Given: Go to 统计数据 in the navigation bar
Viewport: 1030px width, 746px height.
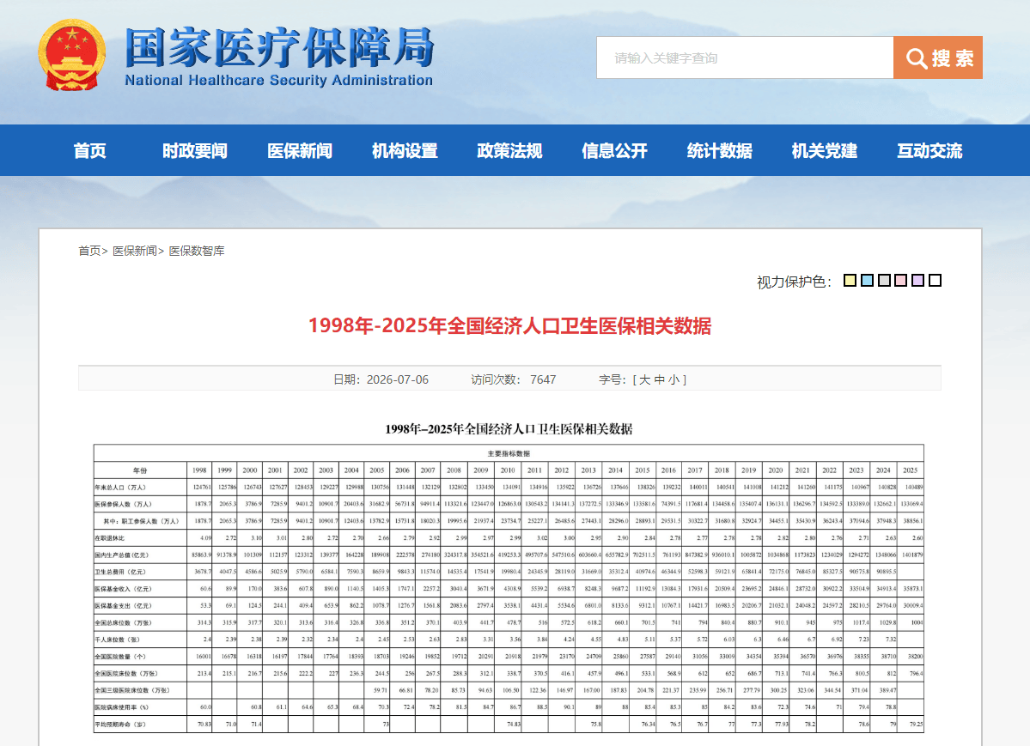Looking at the screenshot, I should (720, 151).
